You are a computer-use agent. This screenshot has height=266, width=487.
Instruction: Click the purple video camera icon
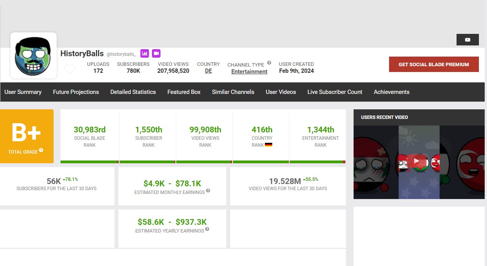pyautogui.click(x=156, y=54)
